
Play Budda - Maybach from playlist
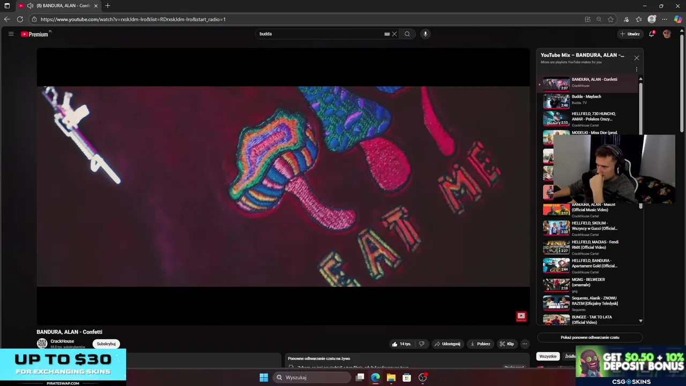[x=588, y=100]
